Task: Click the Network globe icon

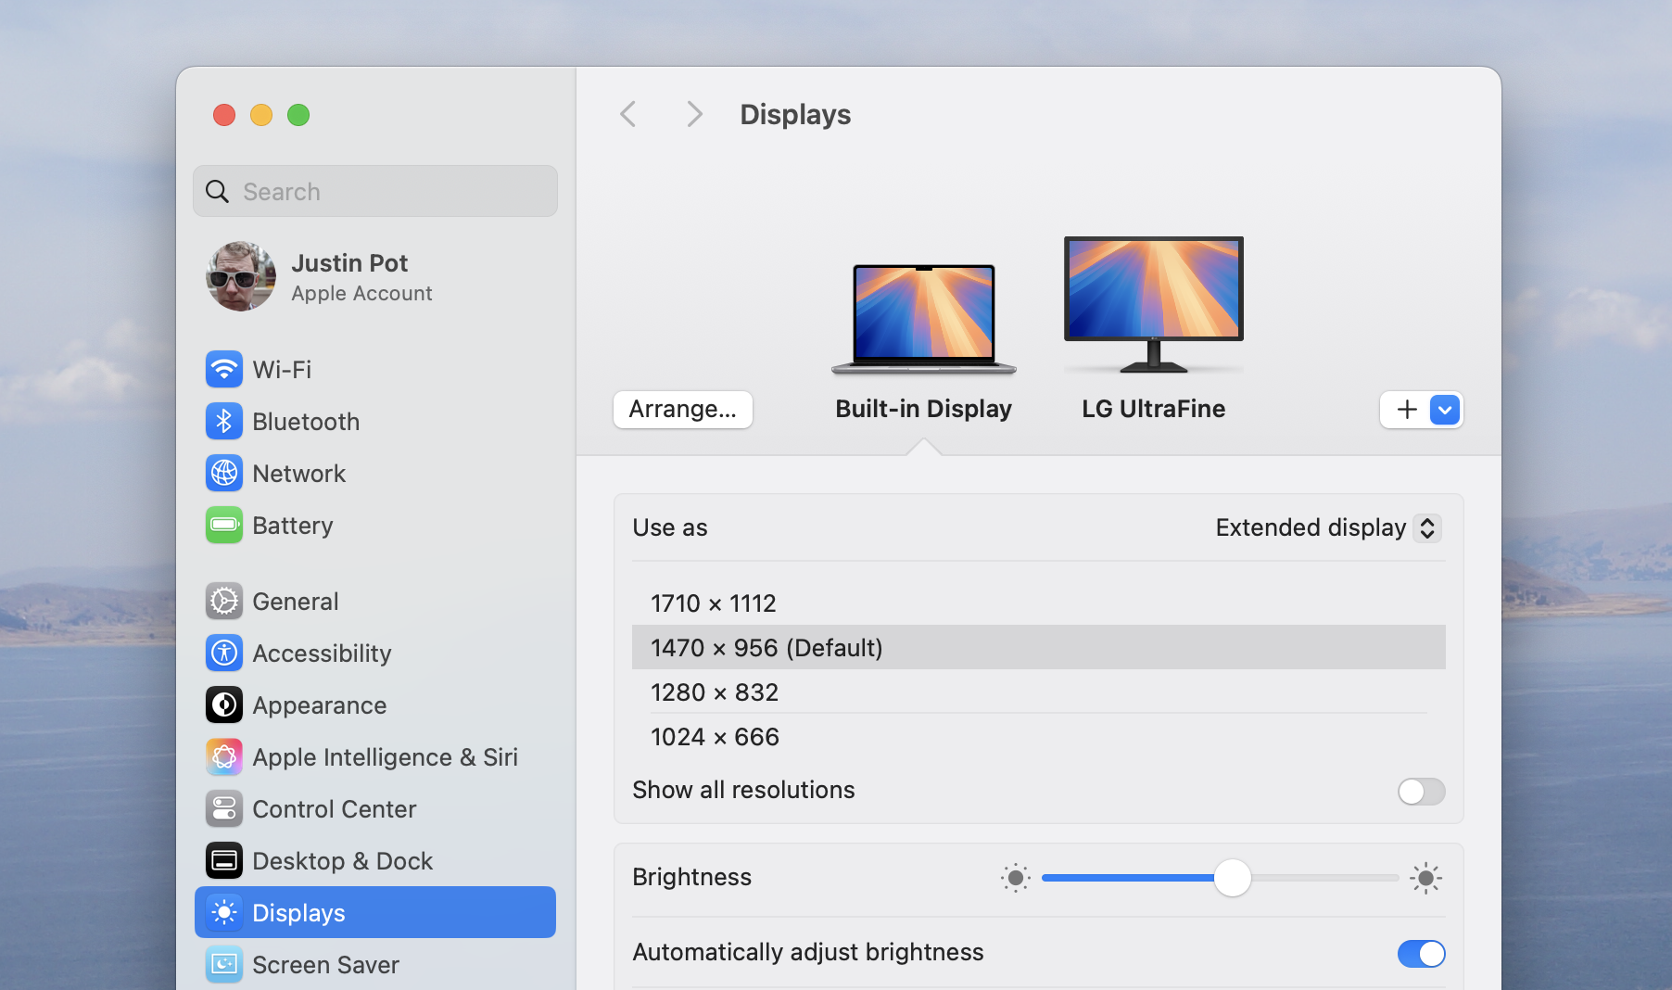Action: [x=224, y=473]
